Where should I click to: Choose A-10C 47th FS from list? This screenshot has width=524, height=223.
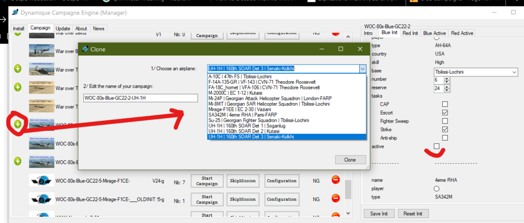[287, 76]
